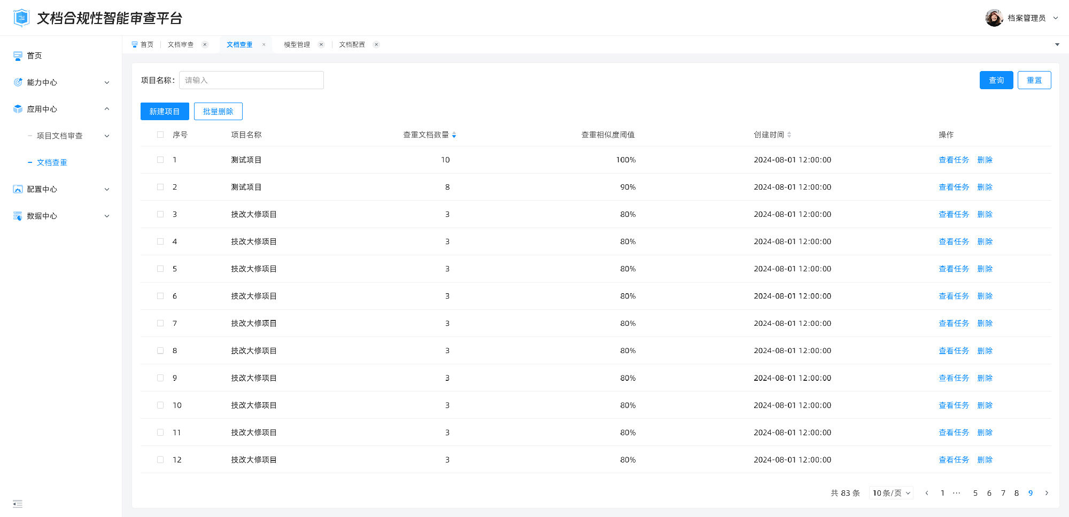
Task: Open the 10条/页 page size dropdown
Action: [890, 493]
